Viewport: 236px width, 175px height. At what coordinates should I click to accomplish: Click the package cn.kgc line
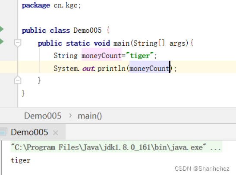(x=51, y=6)
